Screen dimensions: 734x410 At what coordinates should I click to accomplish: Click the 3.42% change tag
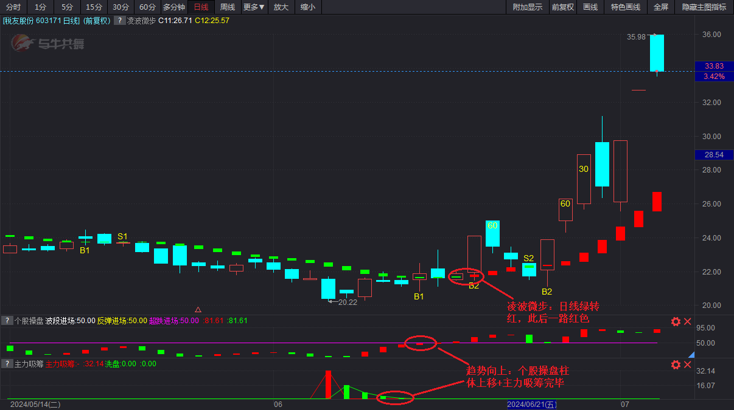point(714,77)
